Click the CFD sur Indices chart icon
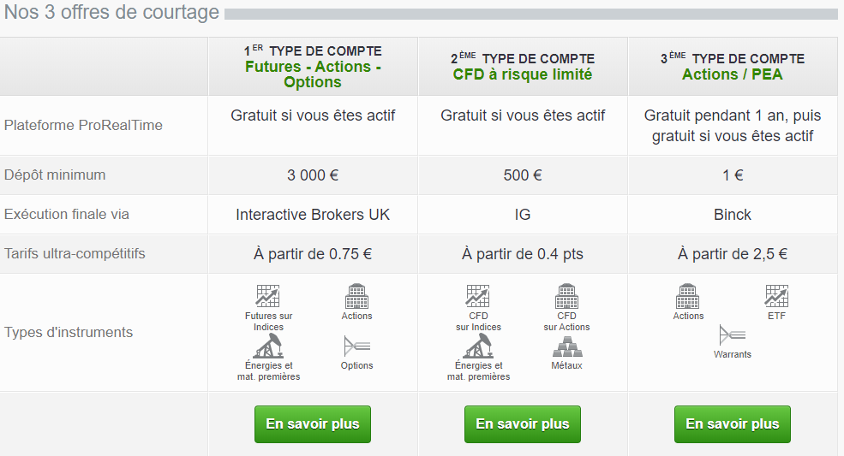 (478, 296)
